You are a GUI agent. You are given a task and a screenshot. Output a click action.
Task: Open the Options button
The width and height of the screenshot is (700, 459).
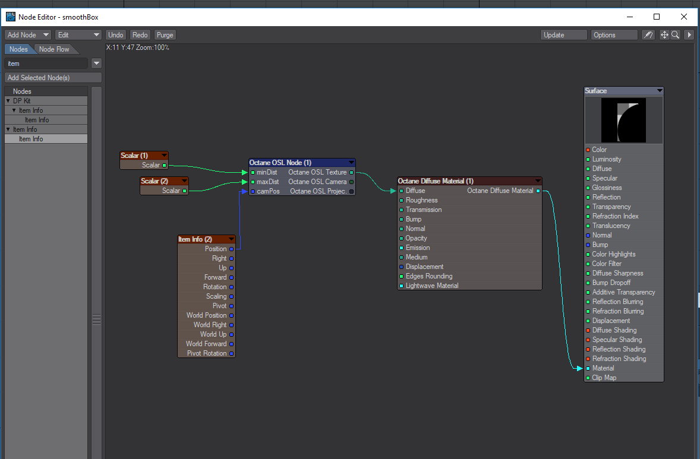tap(614, 35)
